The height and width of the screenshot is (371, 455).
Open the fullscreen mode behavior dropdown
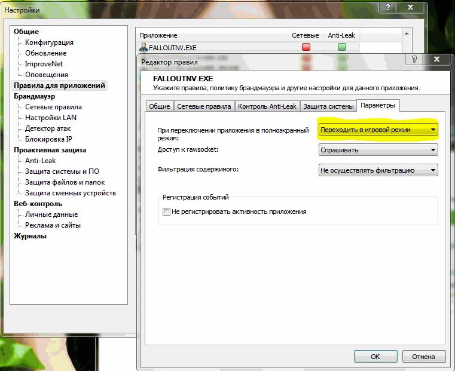[378, 130]
